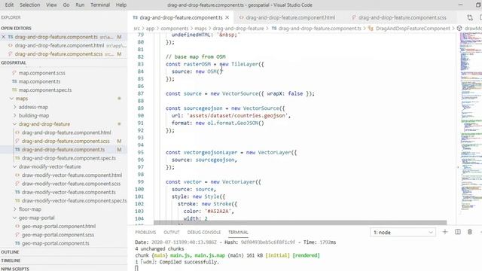Click line number 89 in gutter
The height and width of the screenshot is (271, 482).
coord(141,108)
